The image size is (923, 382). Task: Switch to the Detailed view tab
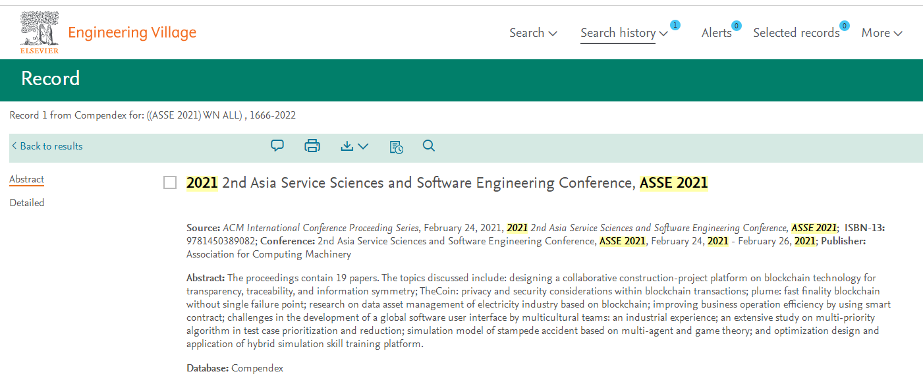pyautogui.click(x=27, y=203)
